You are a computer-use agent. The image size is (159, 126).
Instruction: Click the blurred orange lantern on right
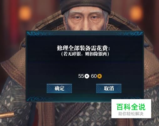click(136, 13)
